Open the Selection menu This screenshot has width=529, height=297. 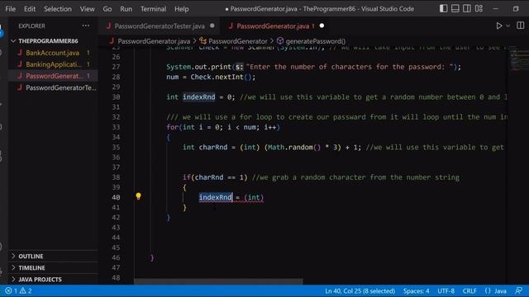coord(58,9)
